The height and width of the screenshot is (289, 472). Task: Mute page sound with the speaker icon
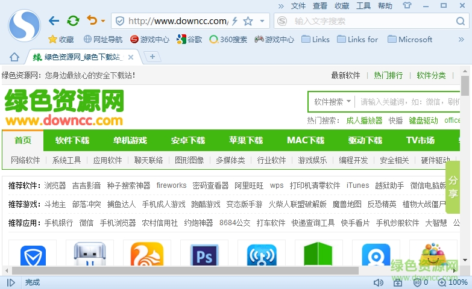pos(378,282)
